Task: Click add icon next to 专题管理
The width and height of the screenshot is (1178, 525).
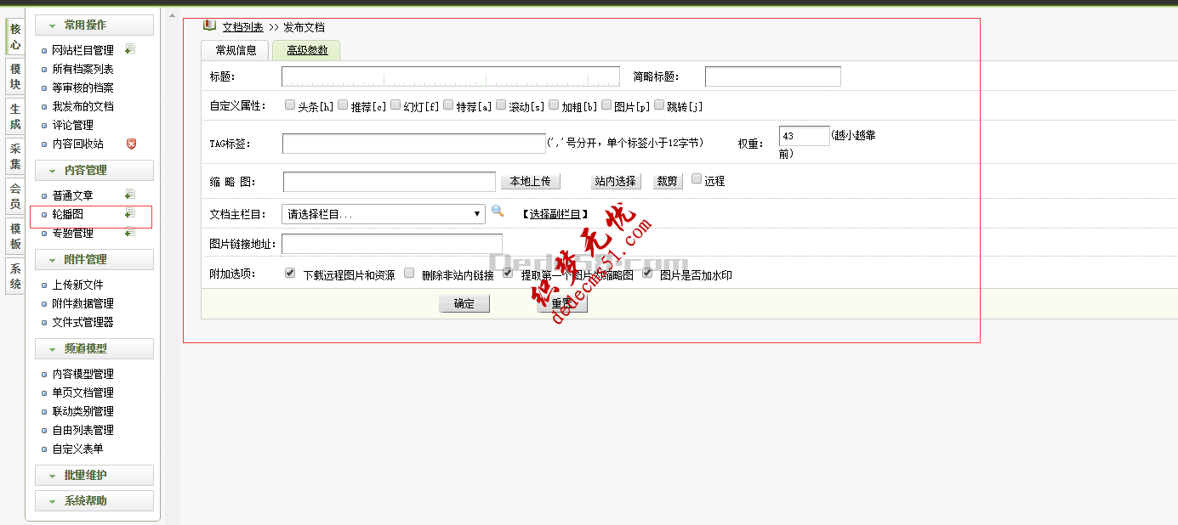Action: pyautogui.click(x=130, y=232)
